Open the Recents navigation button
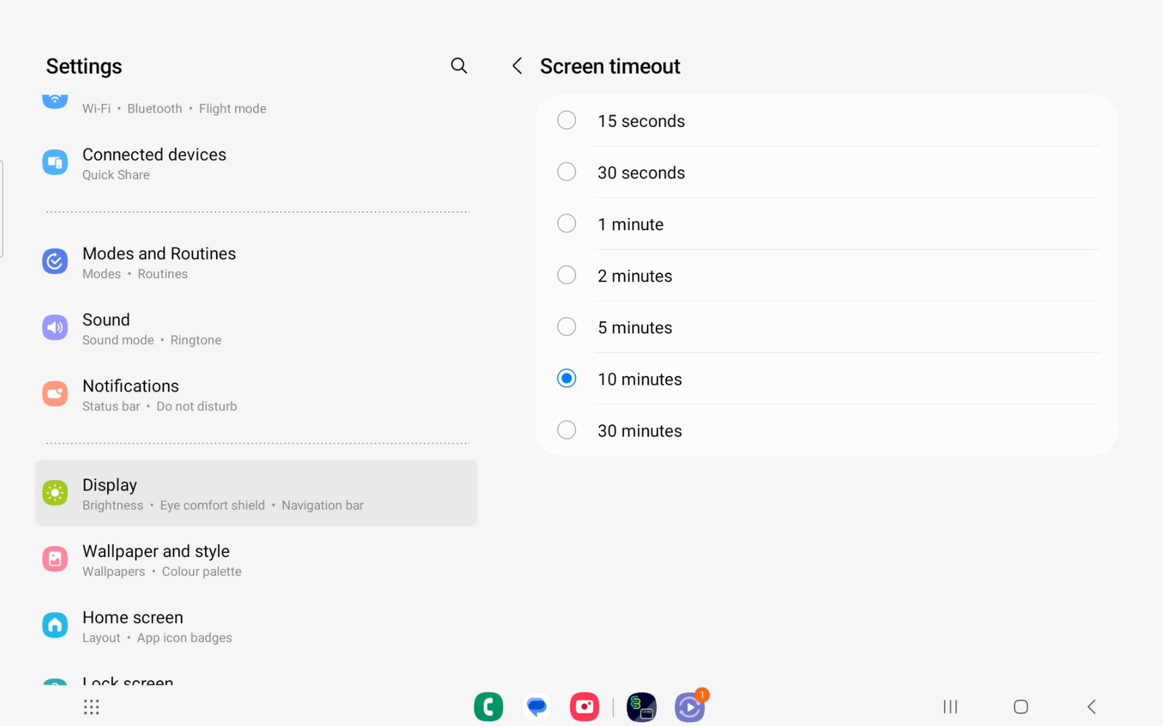The width and height of the screenshot is (1163, 726). pos(949,706)
